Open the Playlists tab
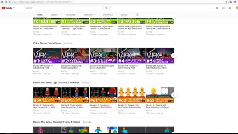The width and height of the screenshot is (238, 134). [70, 15]
